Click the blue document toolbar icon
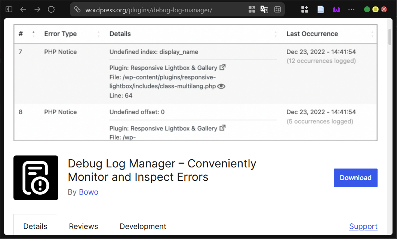The width and height of the screenshot is (397, 239). tap(320, 10)
